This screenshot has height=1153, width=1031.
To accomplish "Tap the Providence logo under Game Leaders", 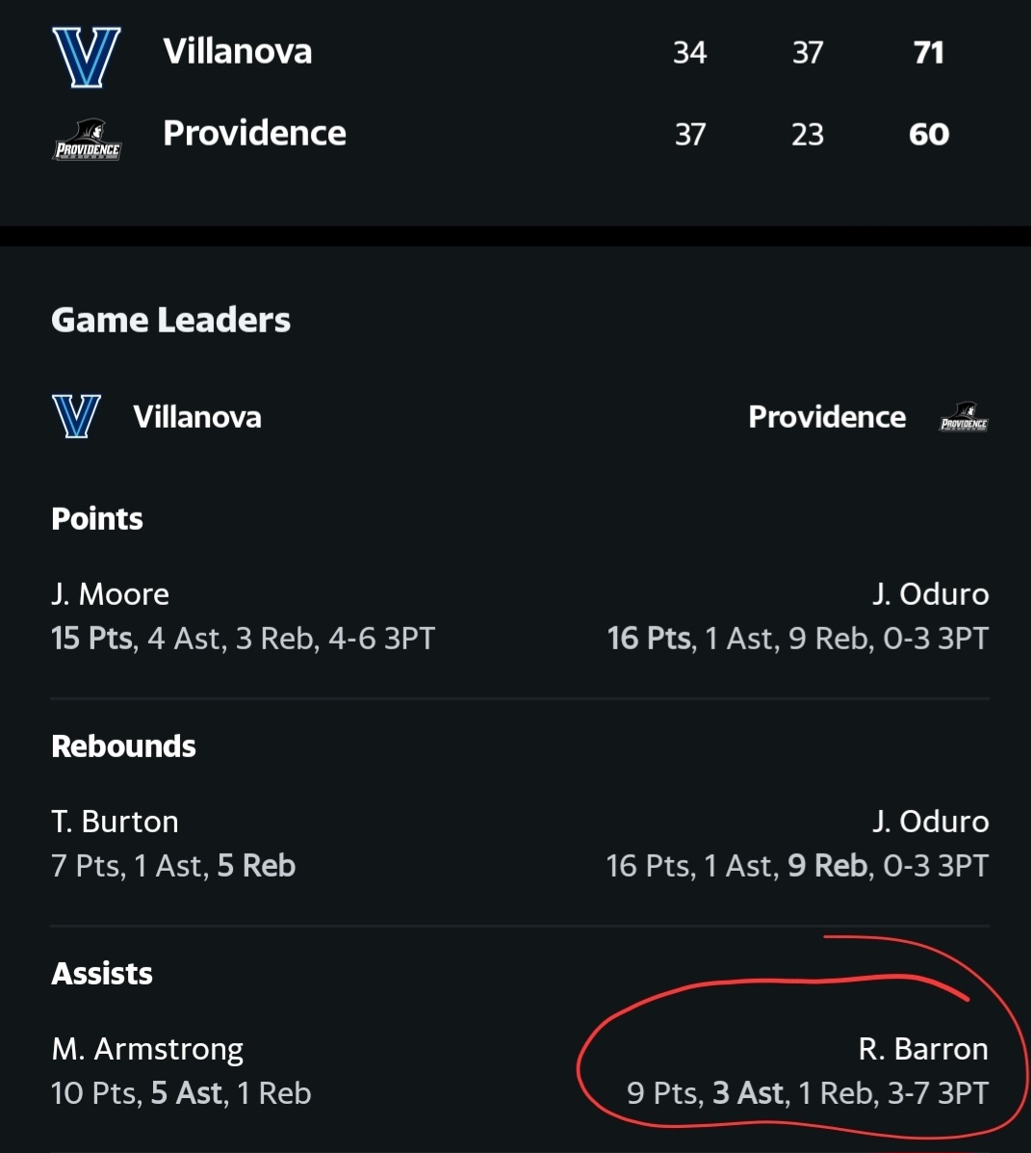I will point(964,417).
